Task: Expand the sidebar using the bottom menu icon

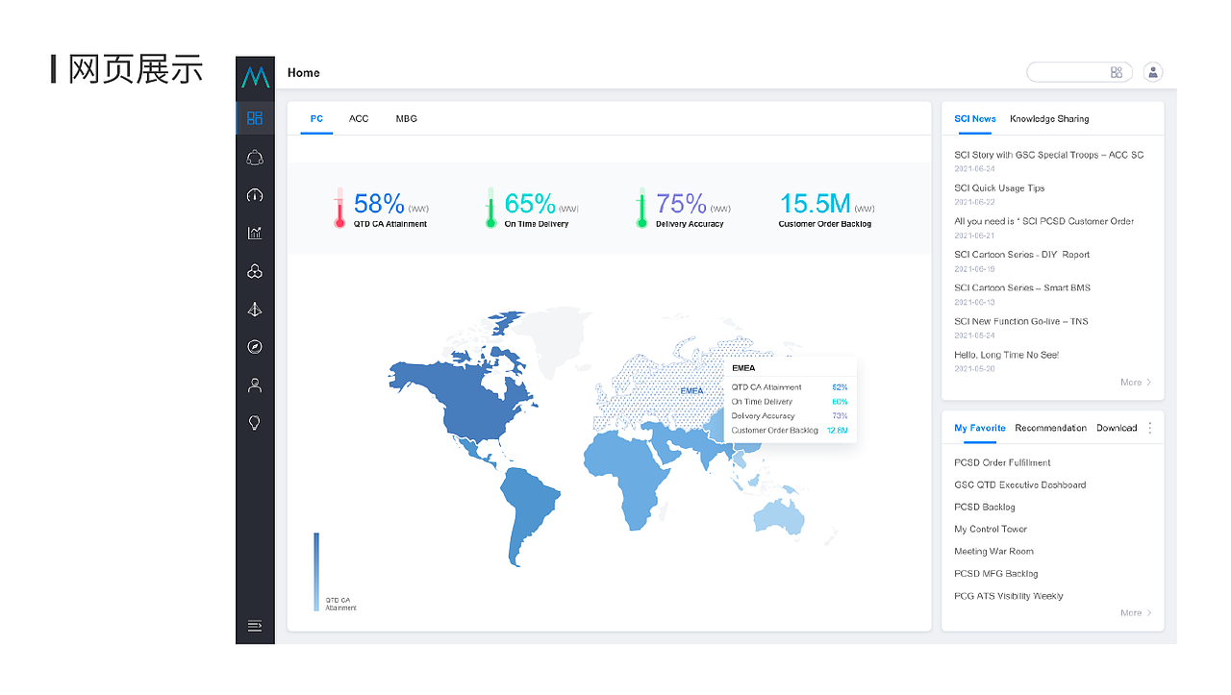Action: point(255,626)
